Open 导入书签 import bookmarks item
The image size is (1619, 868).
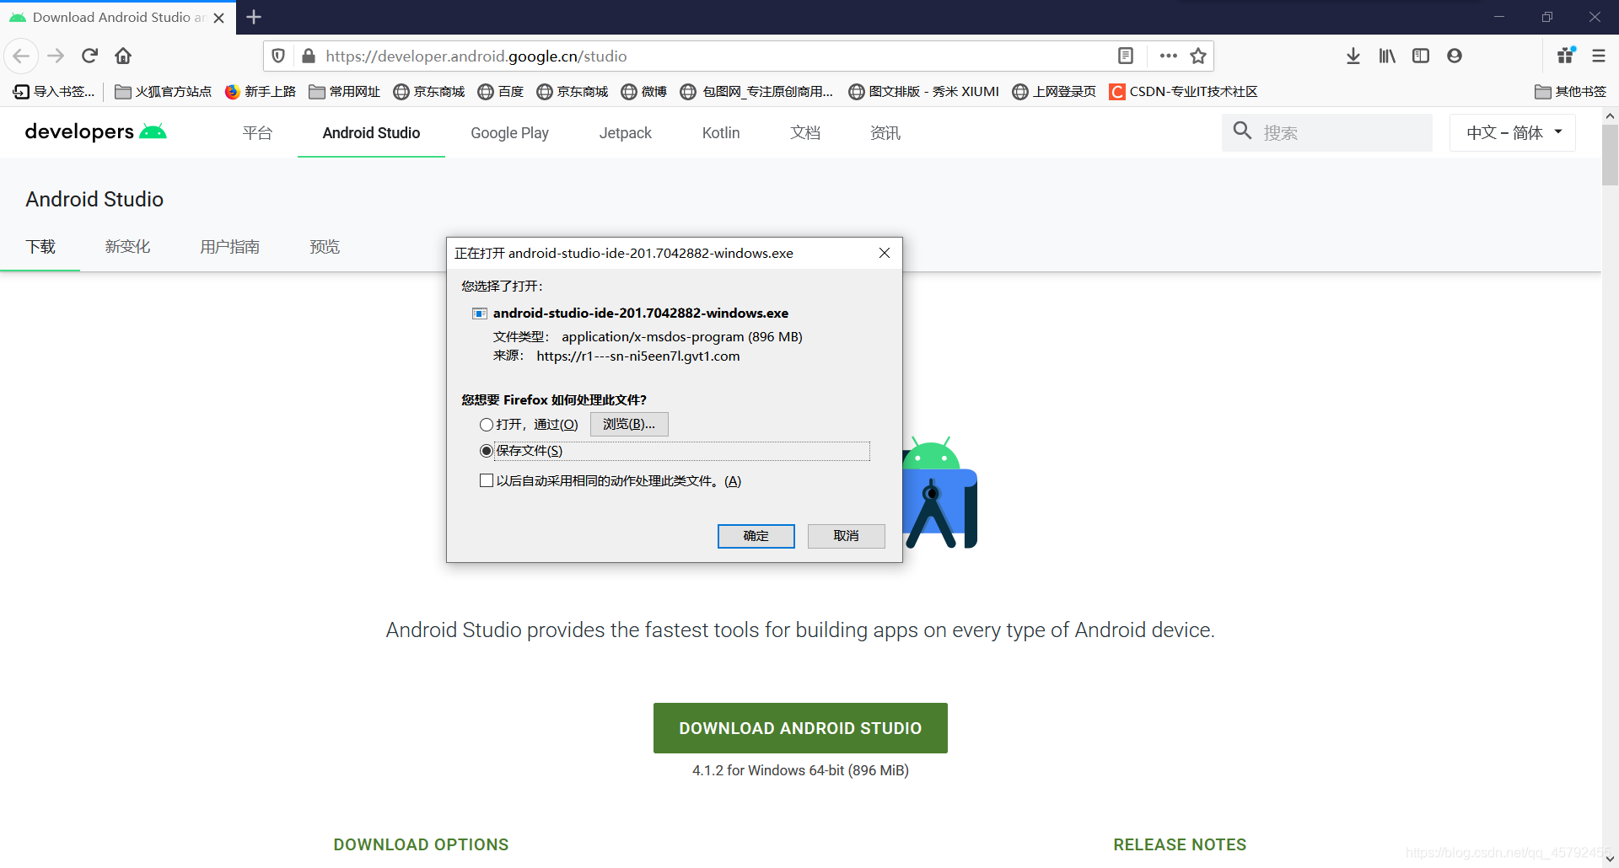point(55,91)
